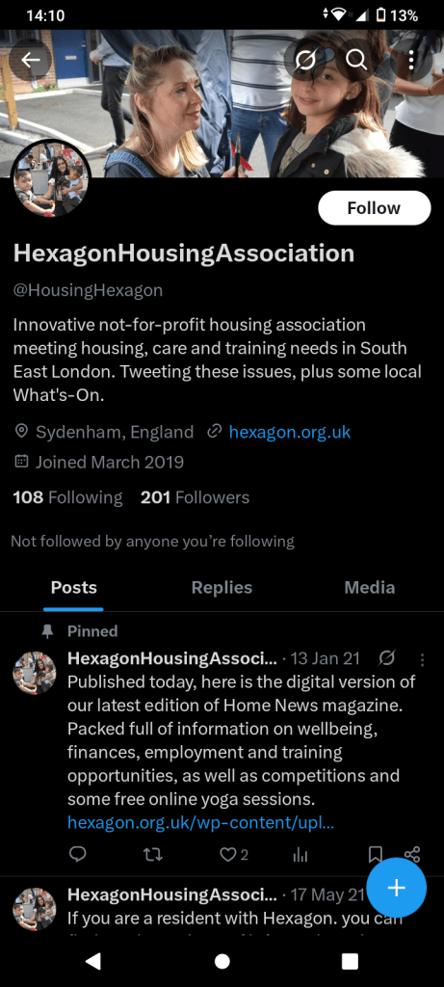Open the header three-dot overflow menu
Viewport: 444px width, 987px height.
coord(410,60)
